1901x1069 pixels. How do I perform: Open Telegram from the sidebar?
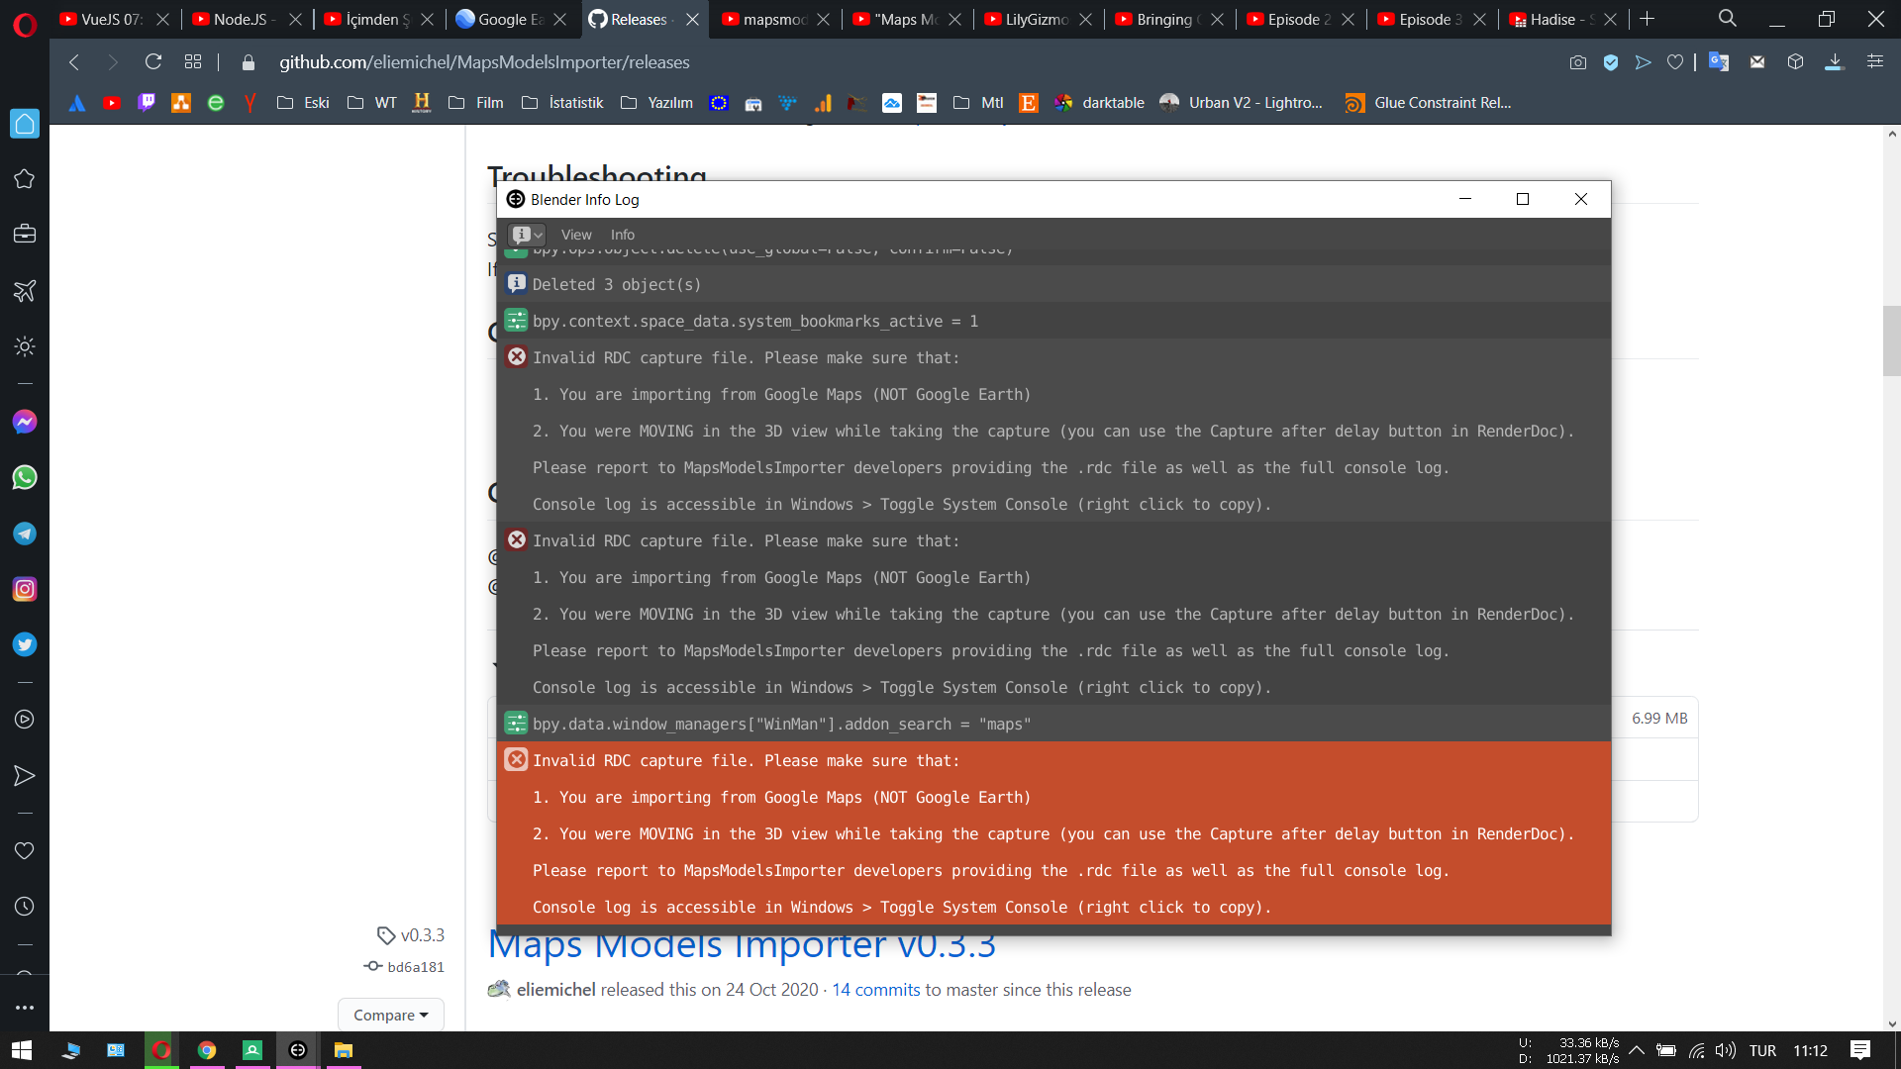point(25,534)
